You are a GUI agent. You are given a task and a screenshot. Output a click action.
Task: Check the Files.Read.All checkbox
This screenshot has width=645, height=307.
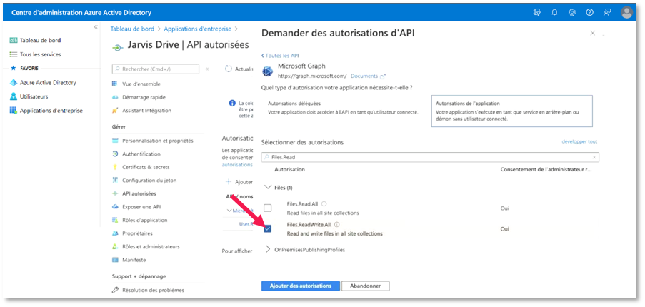click(x=267, y=208)
